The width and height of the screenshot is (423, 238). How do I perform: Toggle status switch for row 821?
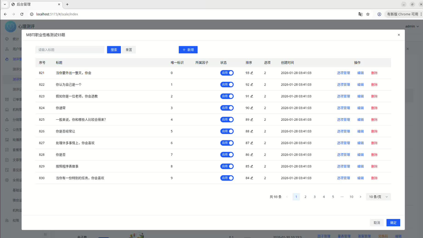point(227,73)
